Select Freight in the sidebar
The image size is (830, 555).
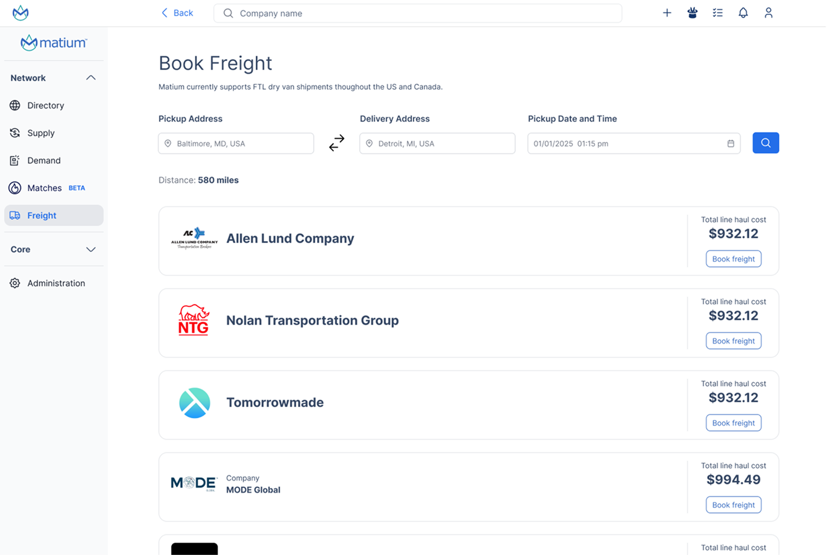point(53,215)
